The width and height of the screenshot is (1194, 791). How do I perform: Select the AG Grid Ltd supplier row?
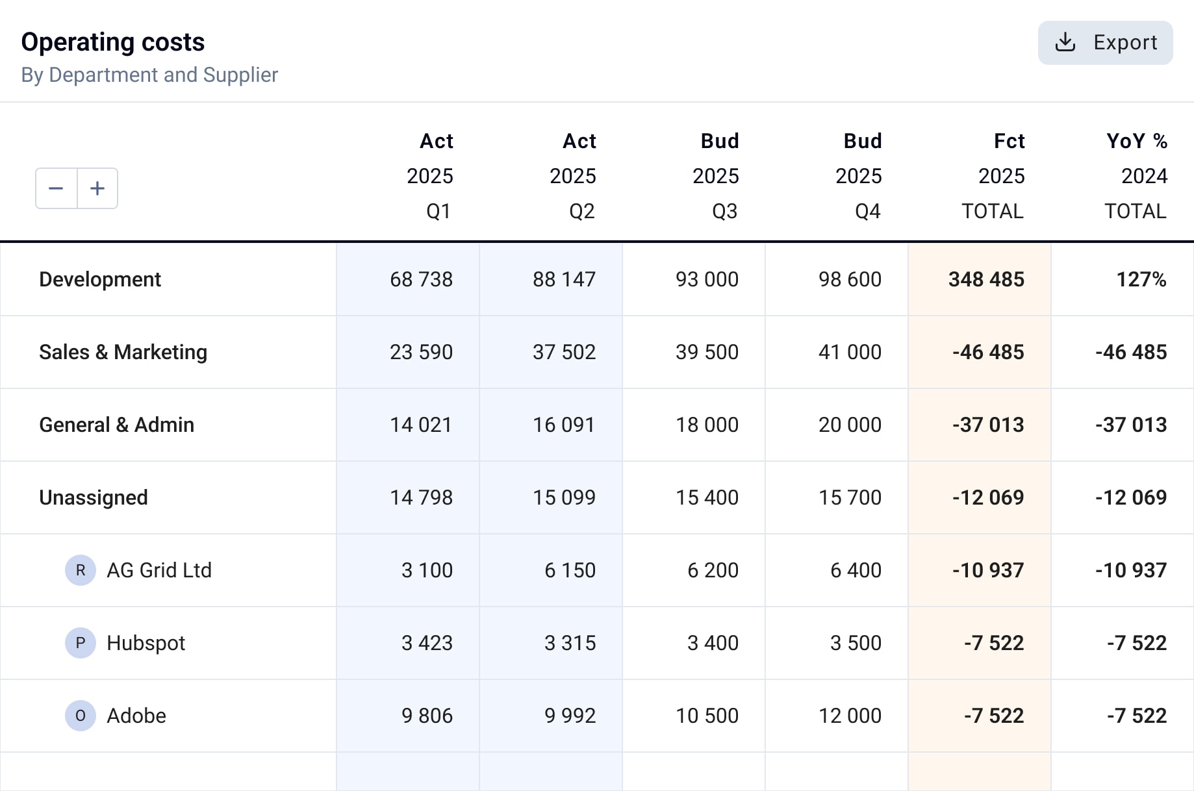click(159, 570)
